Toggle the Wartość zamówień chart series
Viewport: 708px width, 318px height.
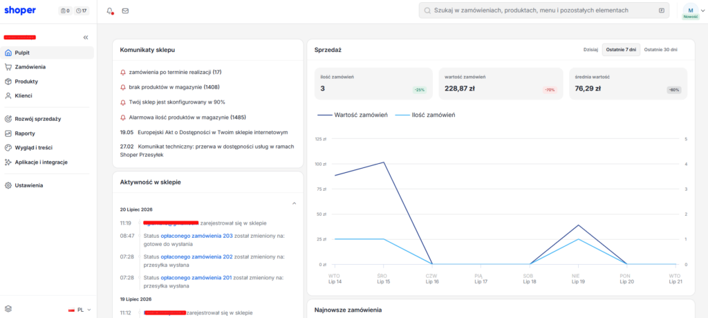353,115
